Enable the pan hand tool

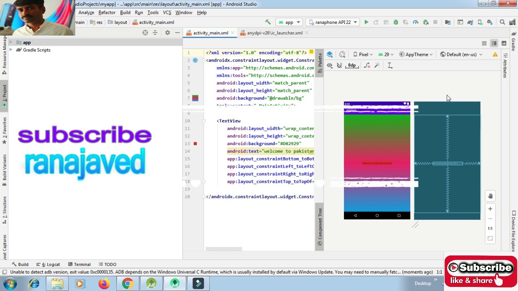pos(490,196)
